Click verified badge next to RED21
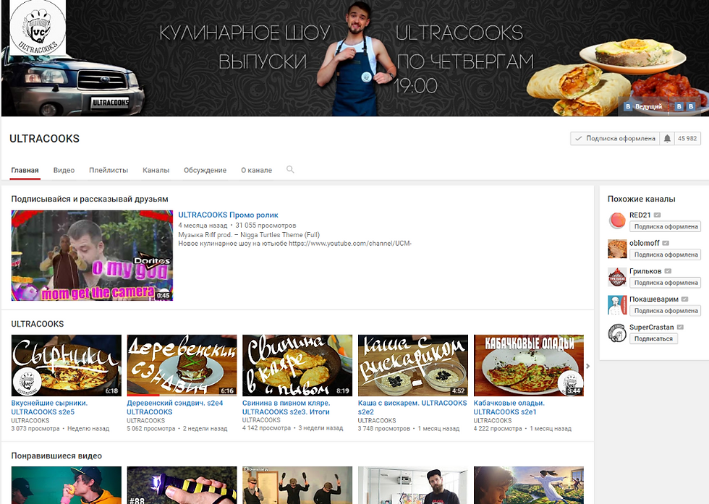 tap(657, 215)
